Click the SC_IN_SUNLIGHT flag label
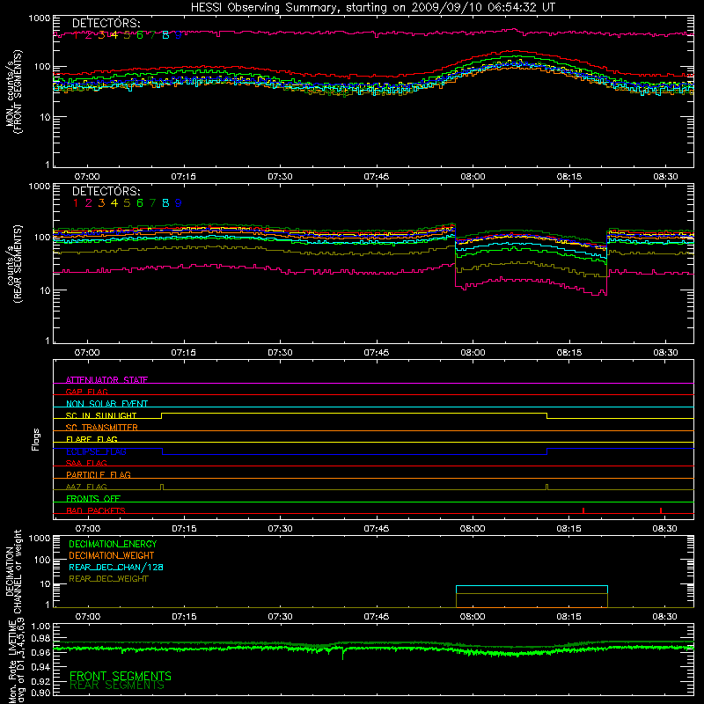Screen dimensions: 704x704 pyautogui.click(x=101, y=415)
